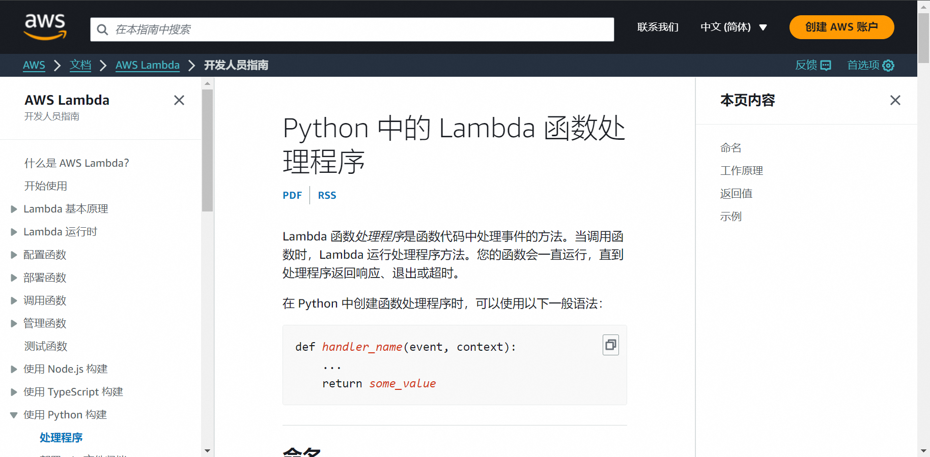The width and height of the screenshot is (930, 457).
Task: Open the 中文 (简体) language dropdown
Action: click(x=734, y=27)
